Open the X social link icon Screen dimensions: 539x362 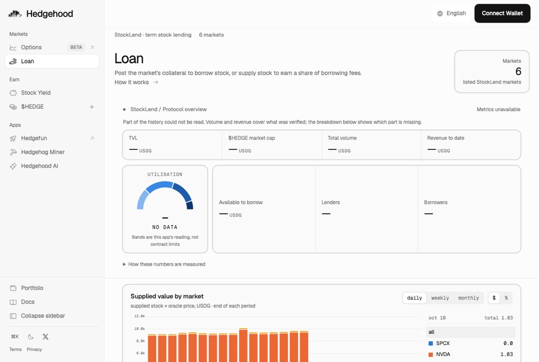click(45, 337)
